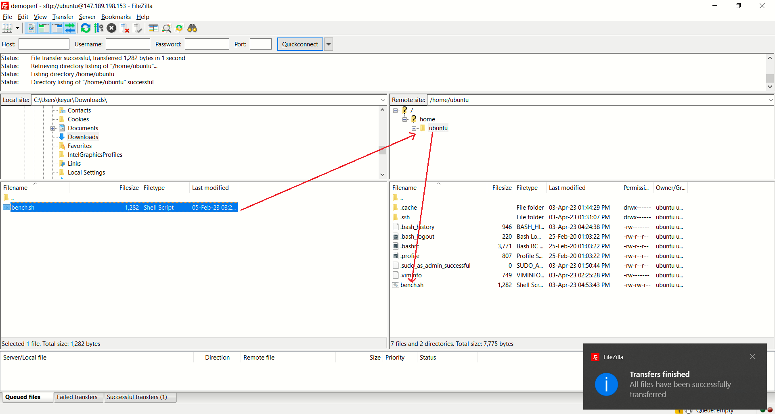Open the Site Manager
This screenshot has width=775, height=414.
coord(8,28)
